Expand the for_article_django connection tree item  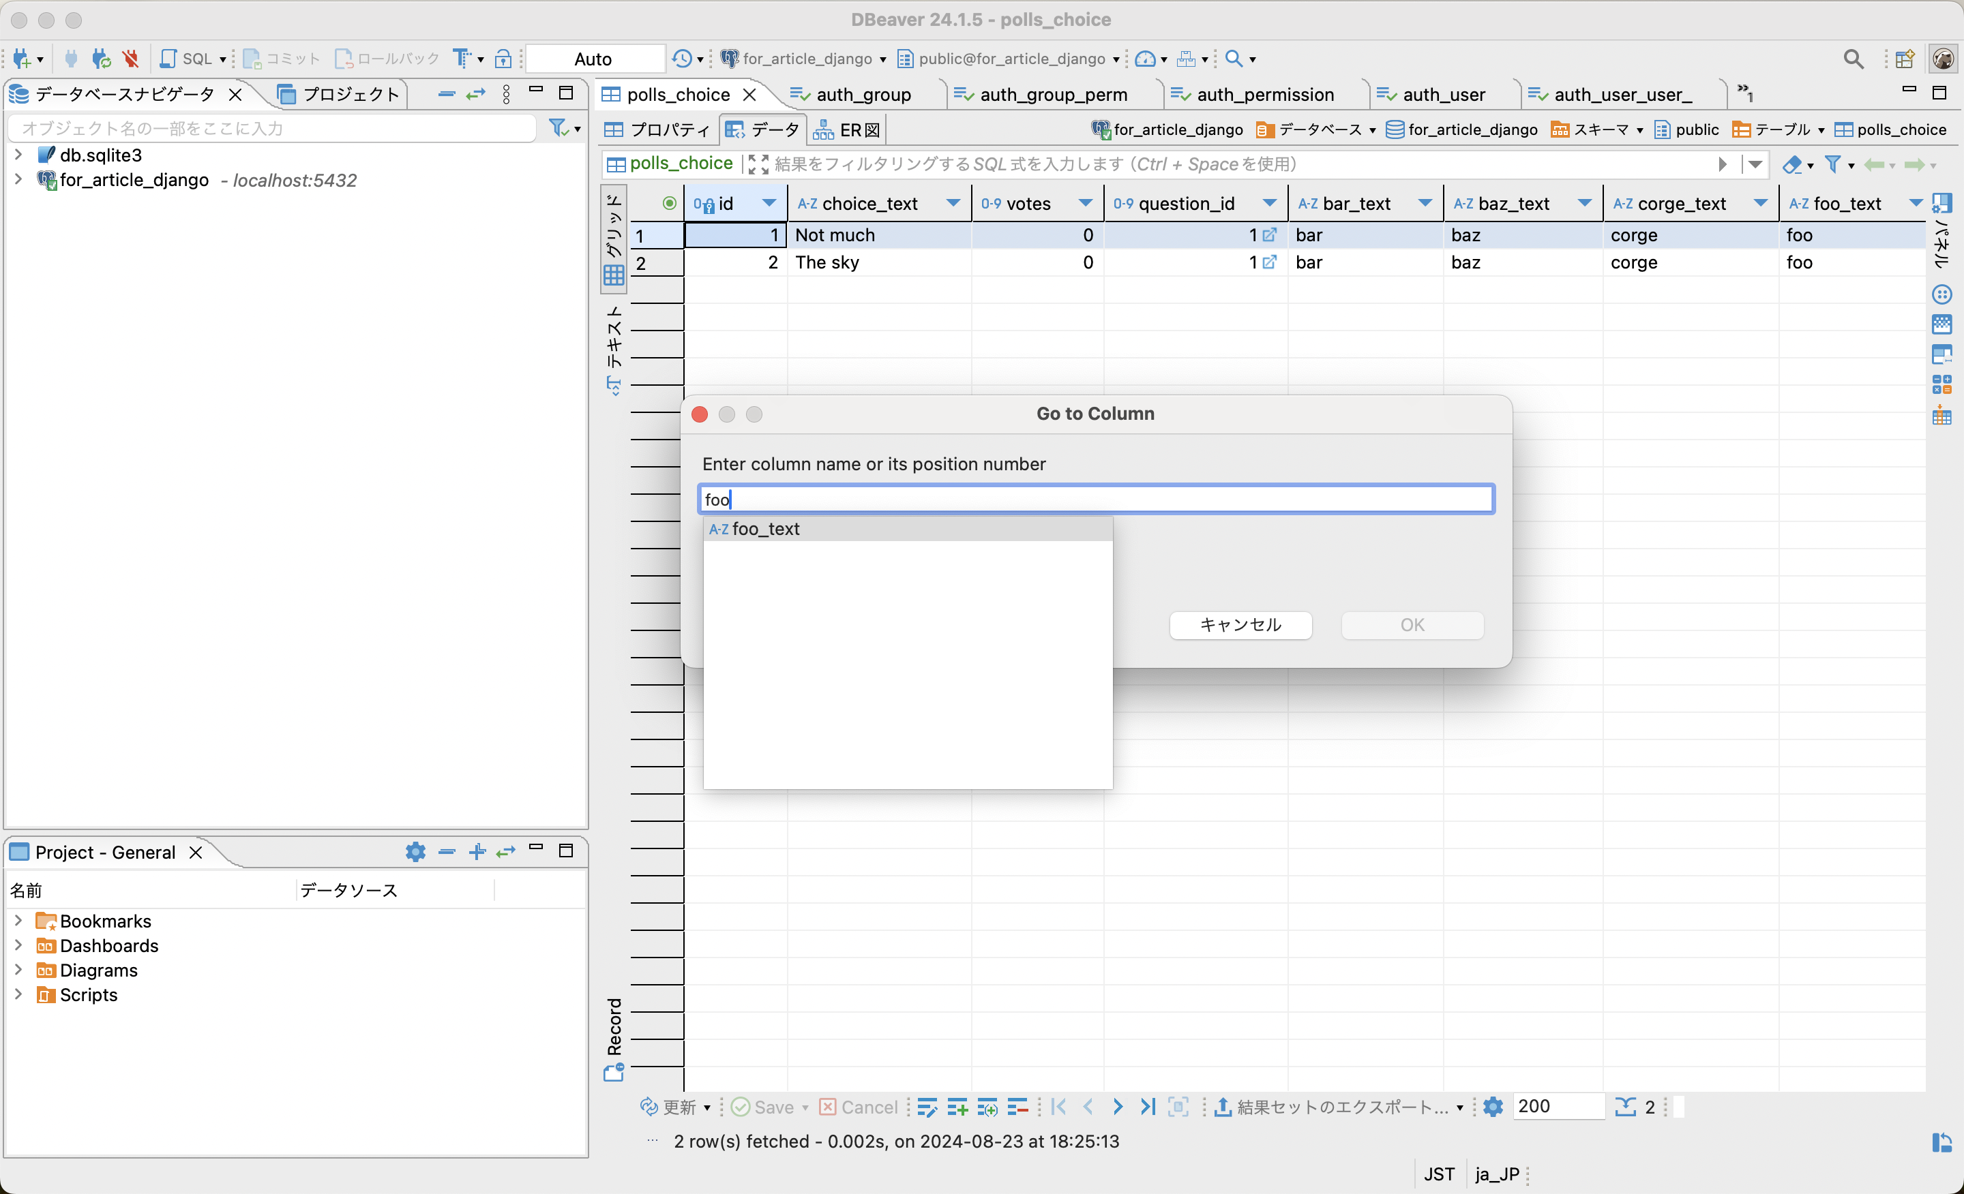pyautogui.click(x=18, y=180)
